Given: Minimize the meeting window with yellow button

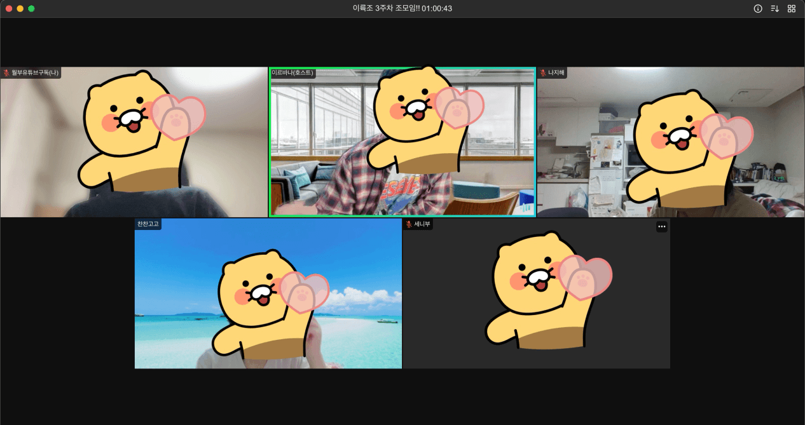Looking at the screenshot, I should (x=20, y=8).
